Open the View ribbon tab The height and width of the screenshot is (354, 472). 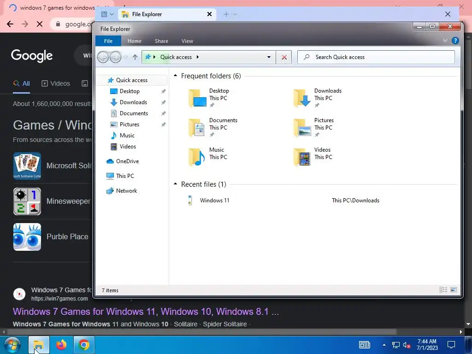187,41
